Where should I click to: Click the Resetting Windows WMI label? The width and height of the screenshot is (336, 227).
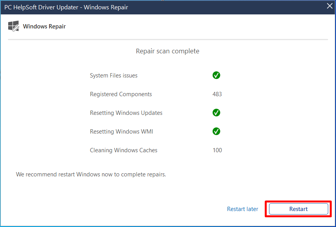pos(121,131)
